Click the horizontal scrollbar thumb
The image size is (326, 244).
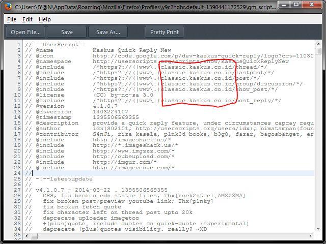tap(34, 236)
